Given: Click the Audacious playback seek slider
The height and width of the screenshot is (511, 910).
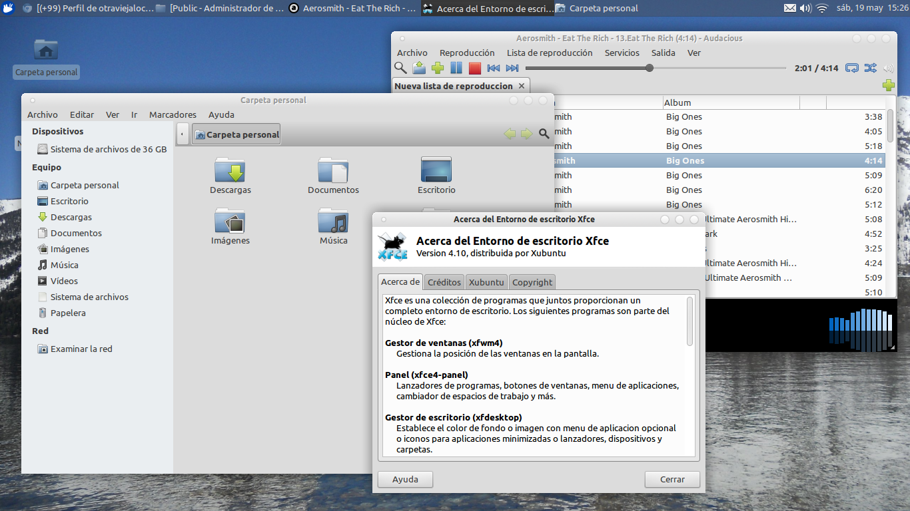Looking at the screenshot, I should tap(656, 68).
